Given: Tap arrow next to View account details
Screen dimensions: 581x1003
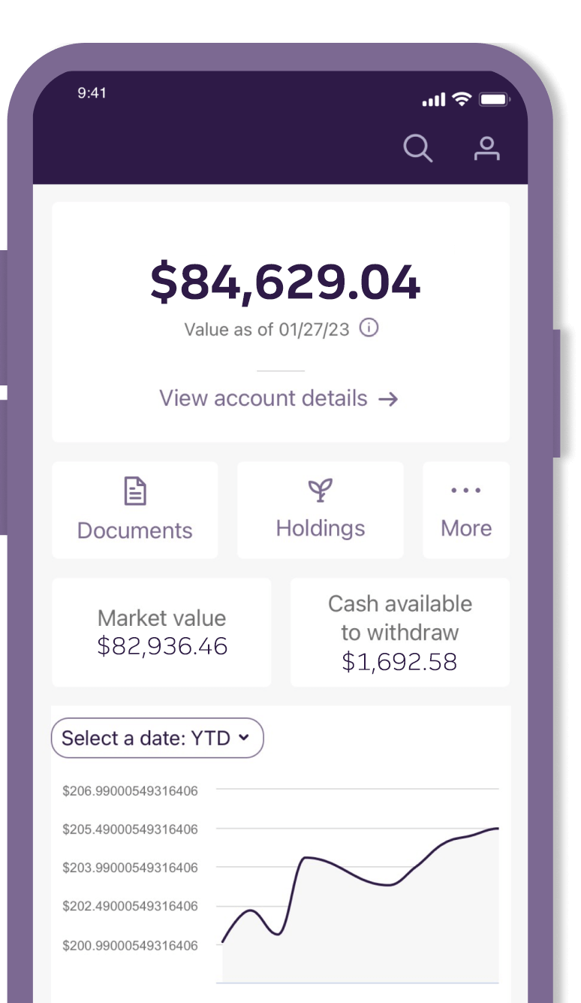Looking at the screenshot, I should 388,399.
